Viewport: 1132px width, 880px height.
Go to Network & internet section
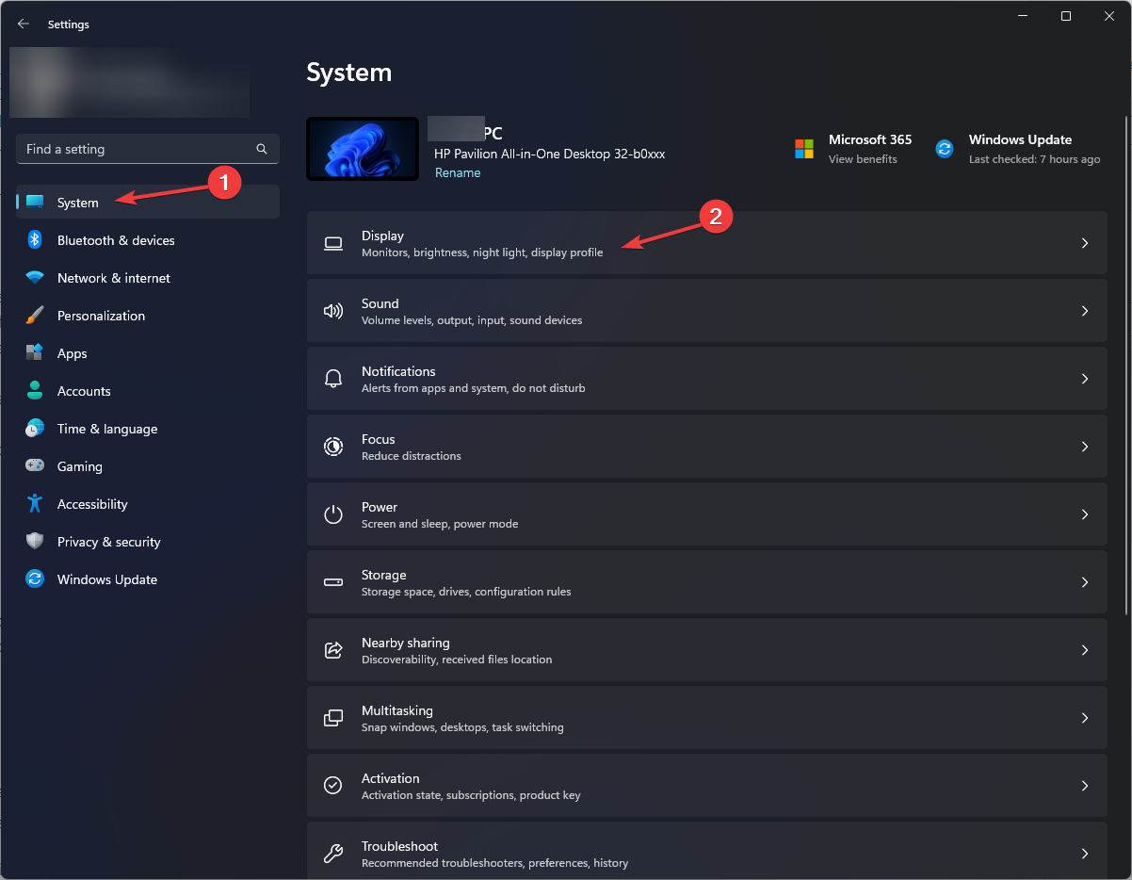tap(148, 278)
